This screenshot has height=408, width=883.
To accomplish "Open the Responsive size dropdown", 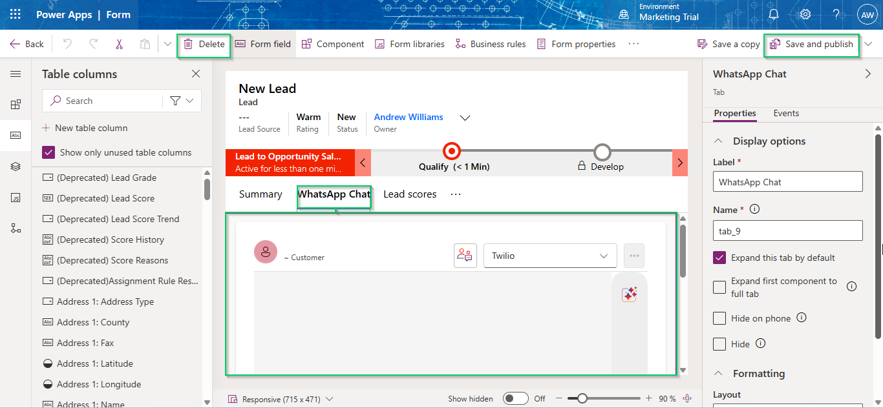I will point(281,399).
